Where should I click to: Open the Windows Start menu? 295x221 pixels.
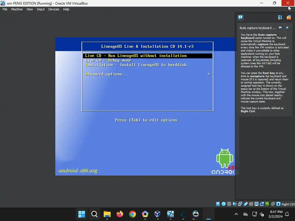click(x=82, y=214)
